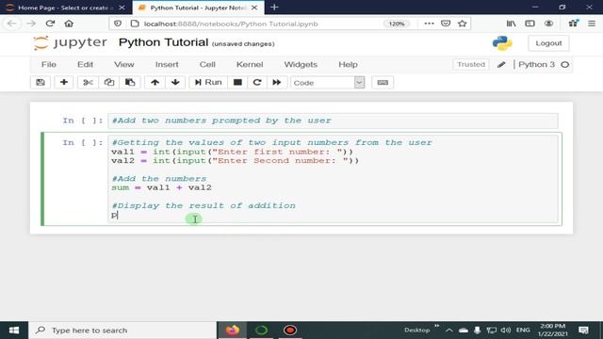Go forward in browser history

(31, 24)
